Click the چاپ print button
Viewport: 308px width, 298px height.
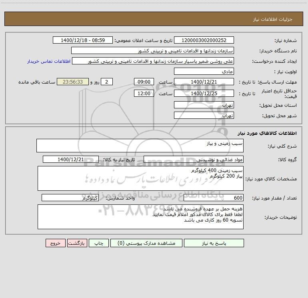click(x=99, y=243)
